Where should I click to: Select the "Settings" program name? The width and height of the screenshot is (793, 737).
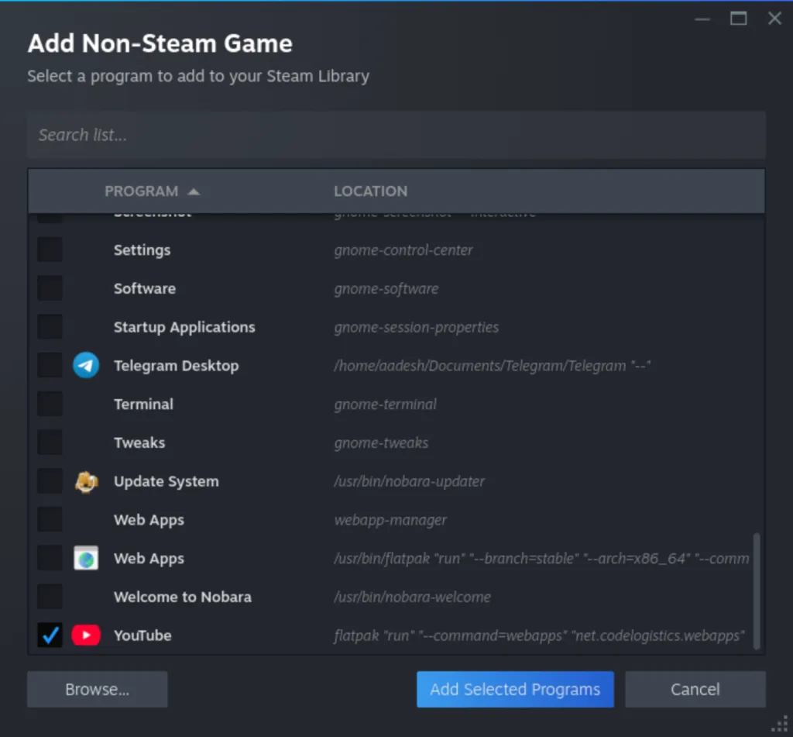(x=142, y=250)
